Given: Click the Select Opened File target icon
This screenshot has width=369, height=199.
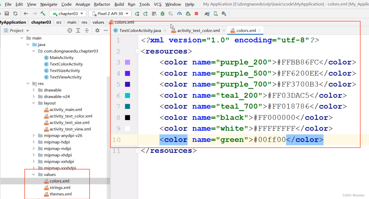Looking at the screenshot, I should (70, 30).
